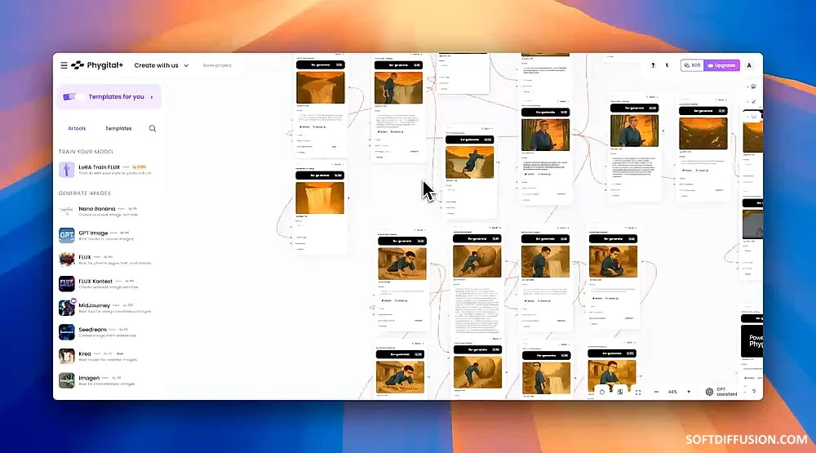Open the hamburger menu beside Phygital+ logo

click(64, 65)
